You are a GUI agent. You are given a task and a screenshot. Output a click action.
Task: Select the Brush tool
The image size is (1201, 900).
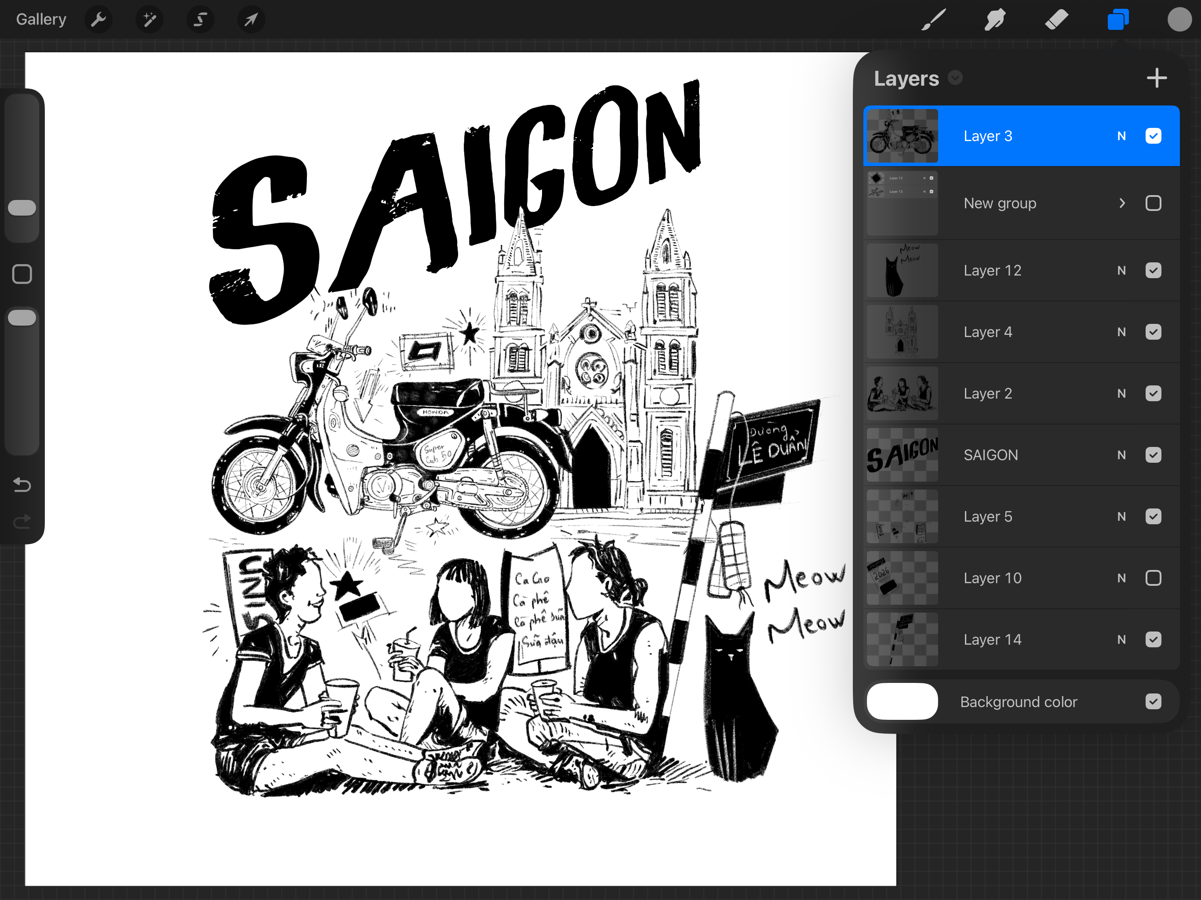934,20
